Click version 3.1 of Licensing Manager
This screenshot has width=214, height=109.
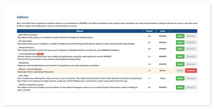click(x=149, y=57)
